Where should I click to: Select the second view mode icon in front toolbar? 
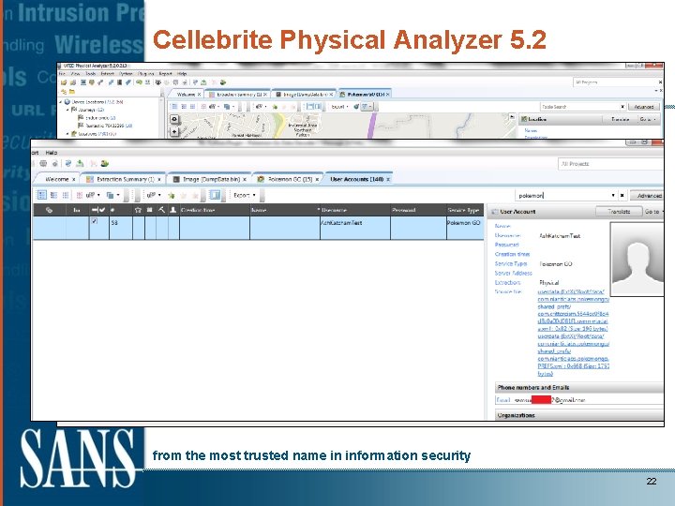(x=53, y=195)
